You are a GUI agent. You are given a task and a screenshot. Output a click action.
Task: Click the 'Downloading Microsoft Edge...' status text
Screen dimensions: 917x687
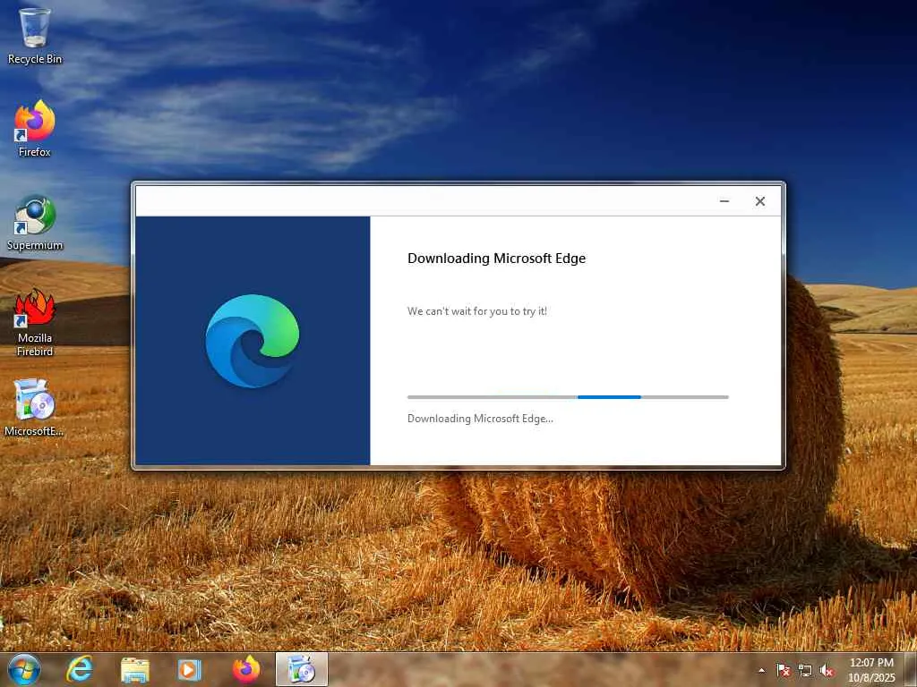(480, 419)
